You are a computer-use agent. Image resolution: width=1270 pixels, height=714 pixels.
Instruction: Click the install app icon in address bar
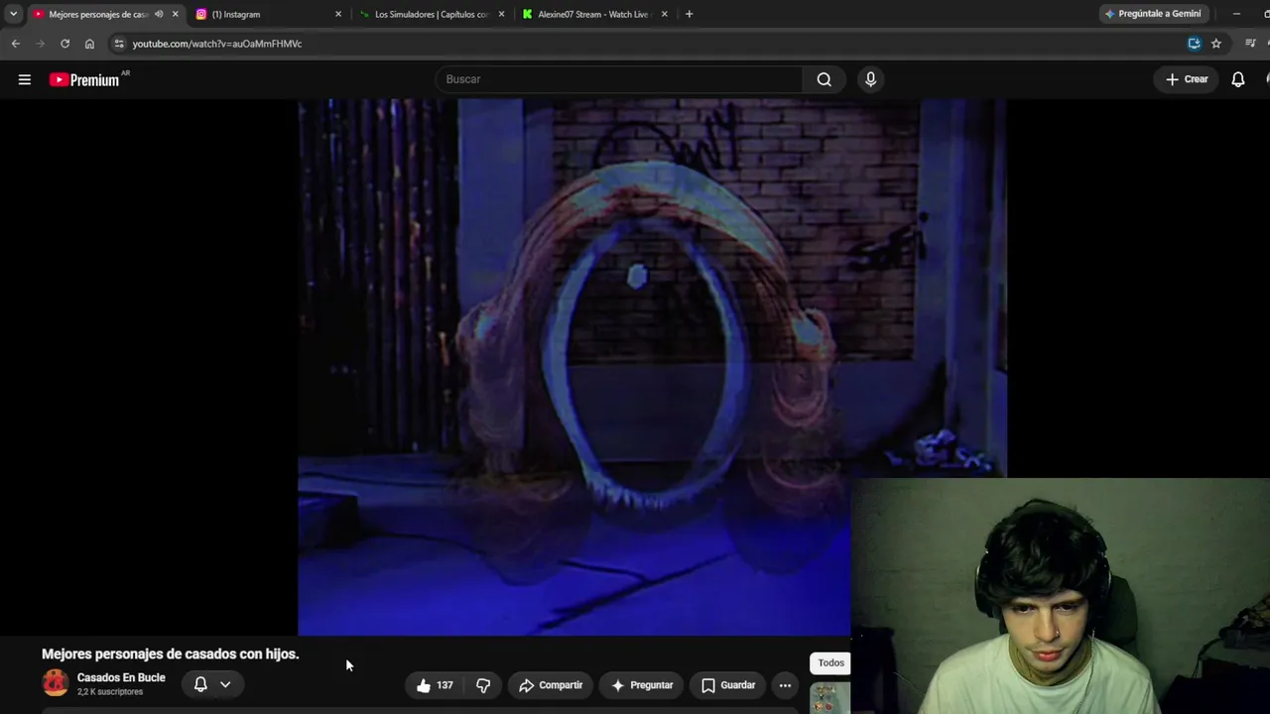click(x=1194, y=44)
